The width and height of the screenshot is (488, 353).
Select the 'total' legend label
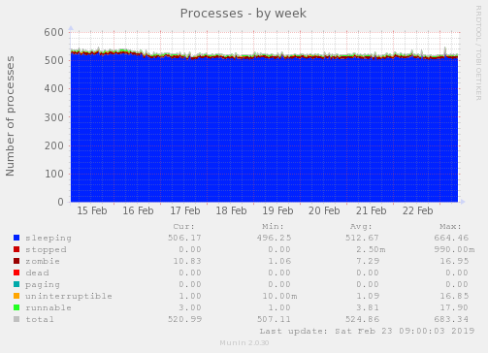(x=40, y=319)
